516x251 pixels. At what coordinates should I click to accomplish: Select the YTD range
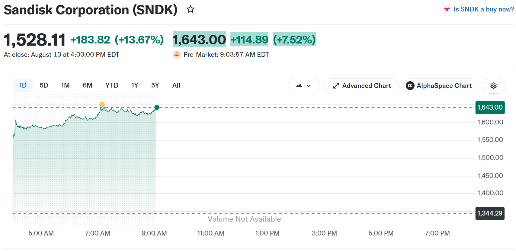(112, 85)
